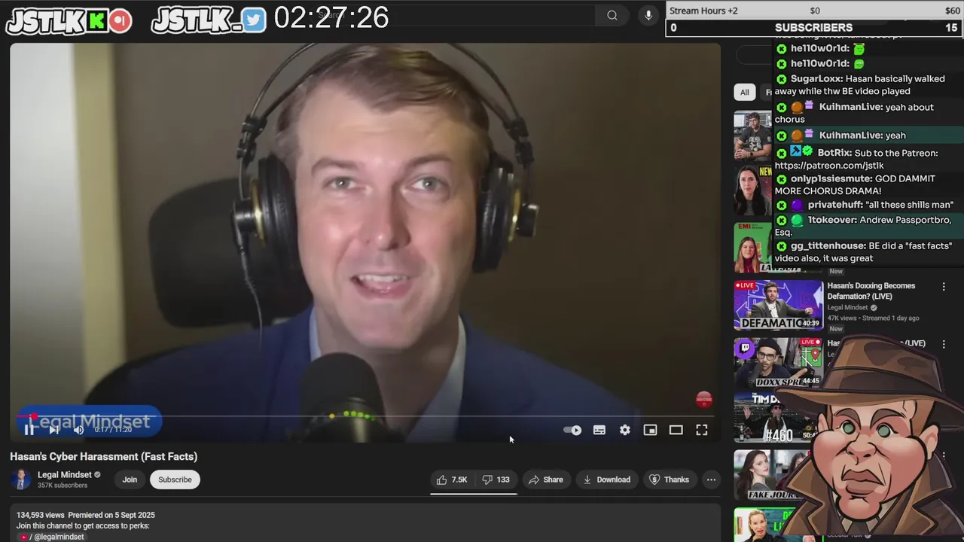This screenshot has width=964, height=542.
Task: Dislike the video (133 thumbs down)
Action: [496, 480]
